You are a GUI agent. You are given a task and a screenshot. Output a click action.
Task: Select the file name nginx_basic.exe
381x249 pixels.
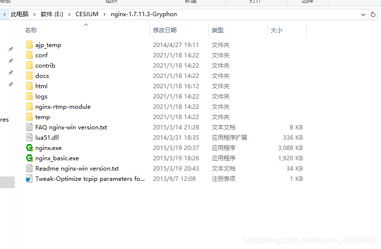57,158
